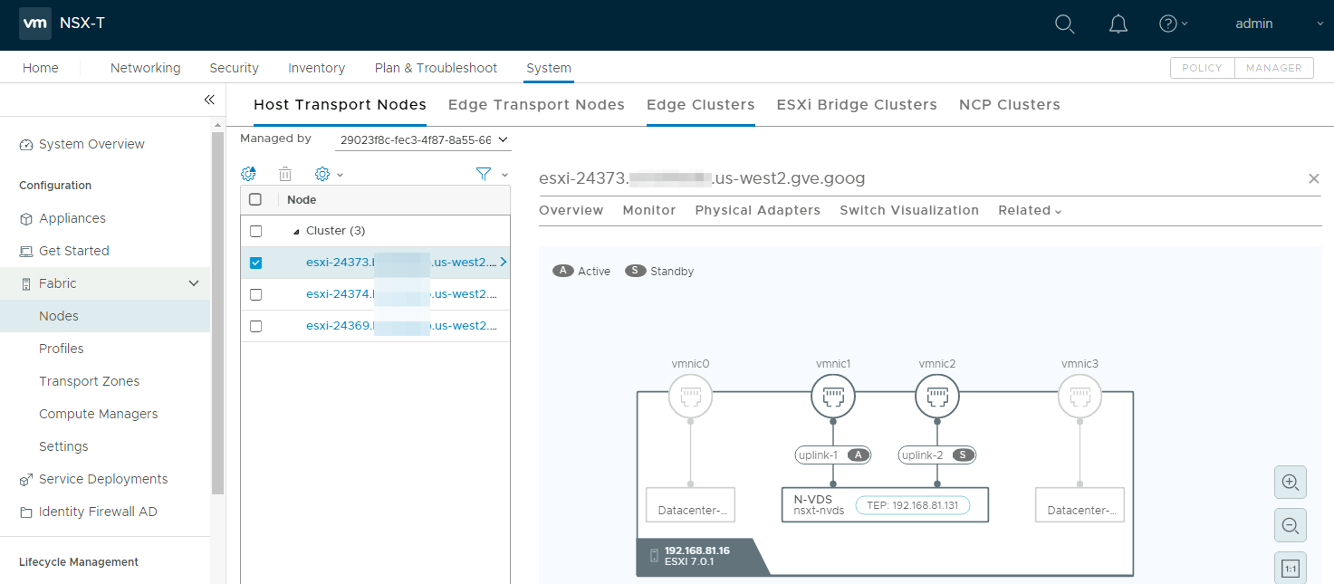Open the esxi-24369 host link
Image resolution: width=1334 pixels, height=584 pixels.
point(401,326)
